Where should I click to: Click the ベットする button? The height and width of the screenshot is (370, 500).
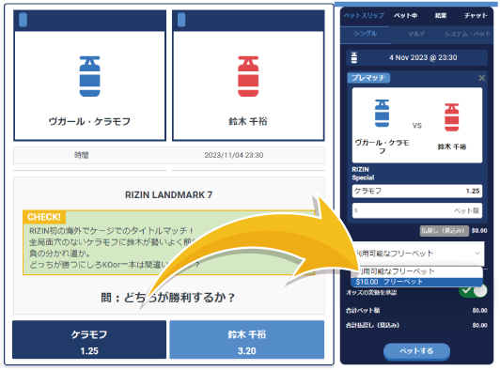click(416, 351)
